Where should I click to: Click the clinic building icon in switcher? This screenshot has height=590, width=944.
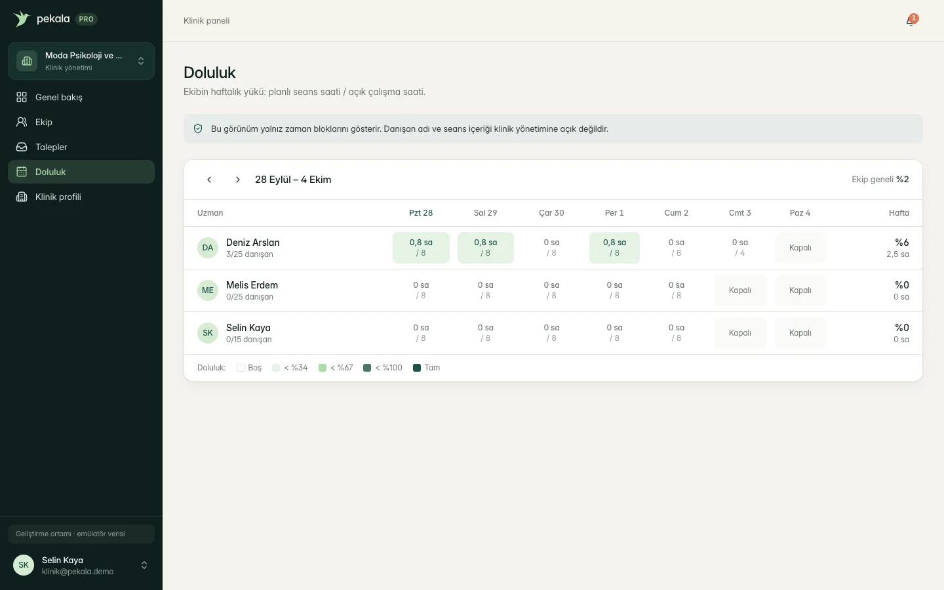click(x=27, y=61)
